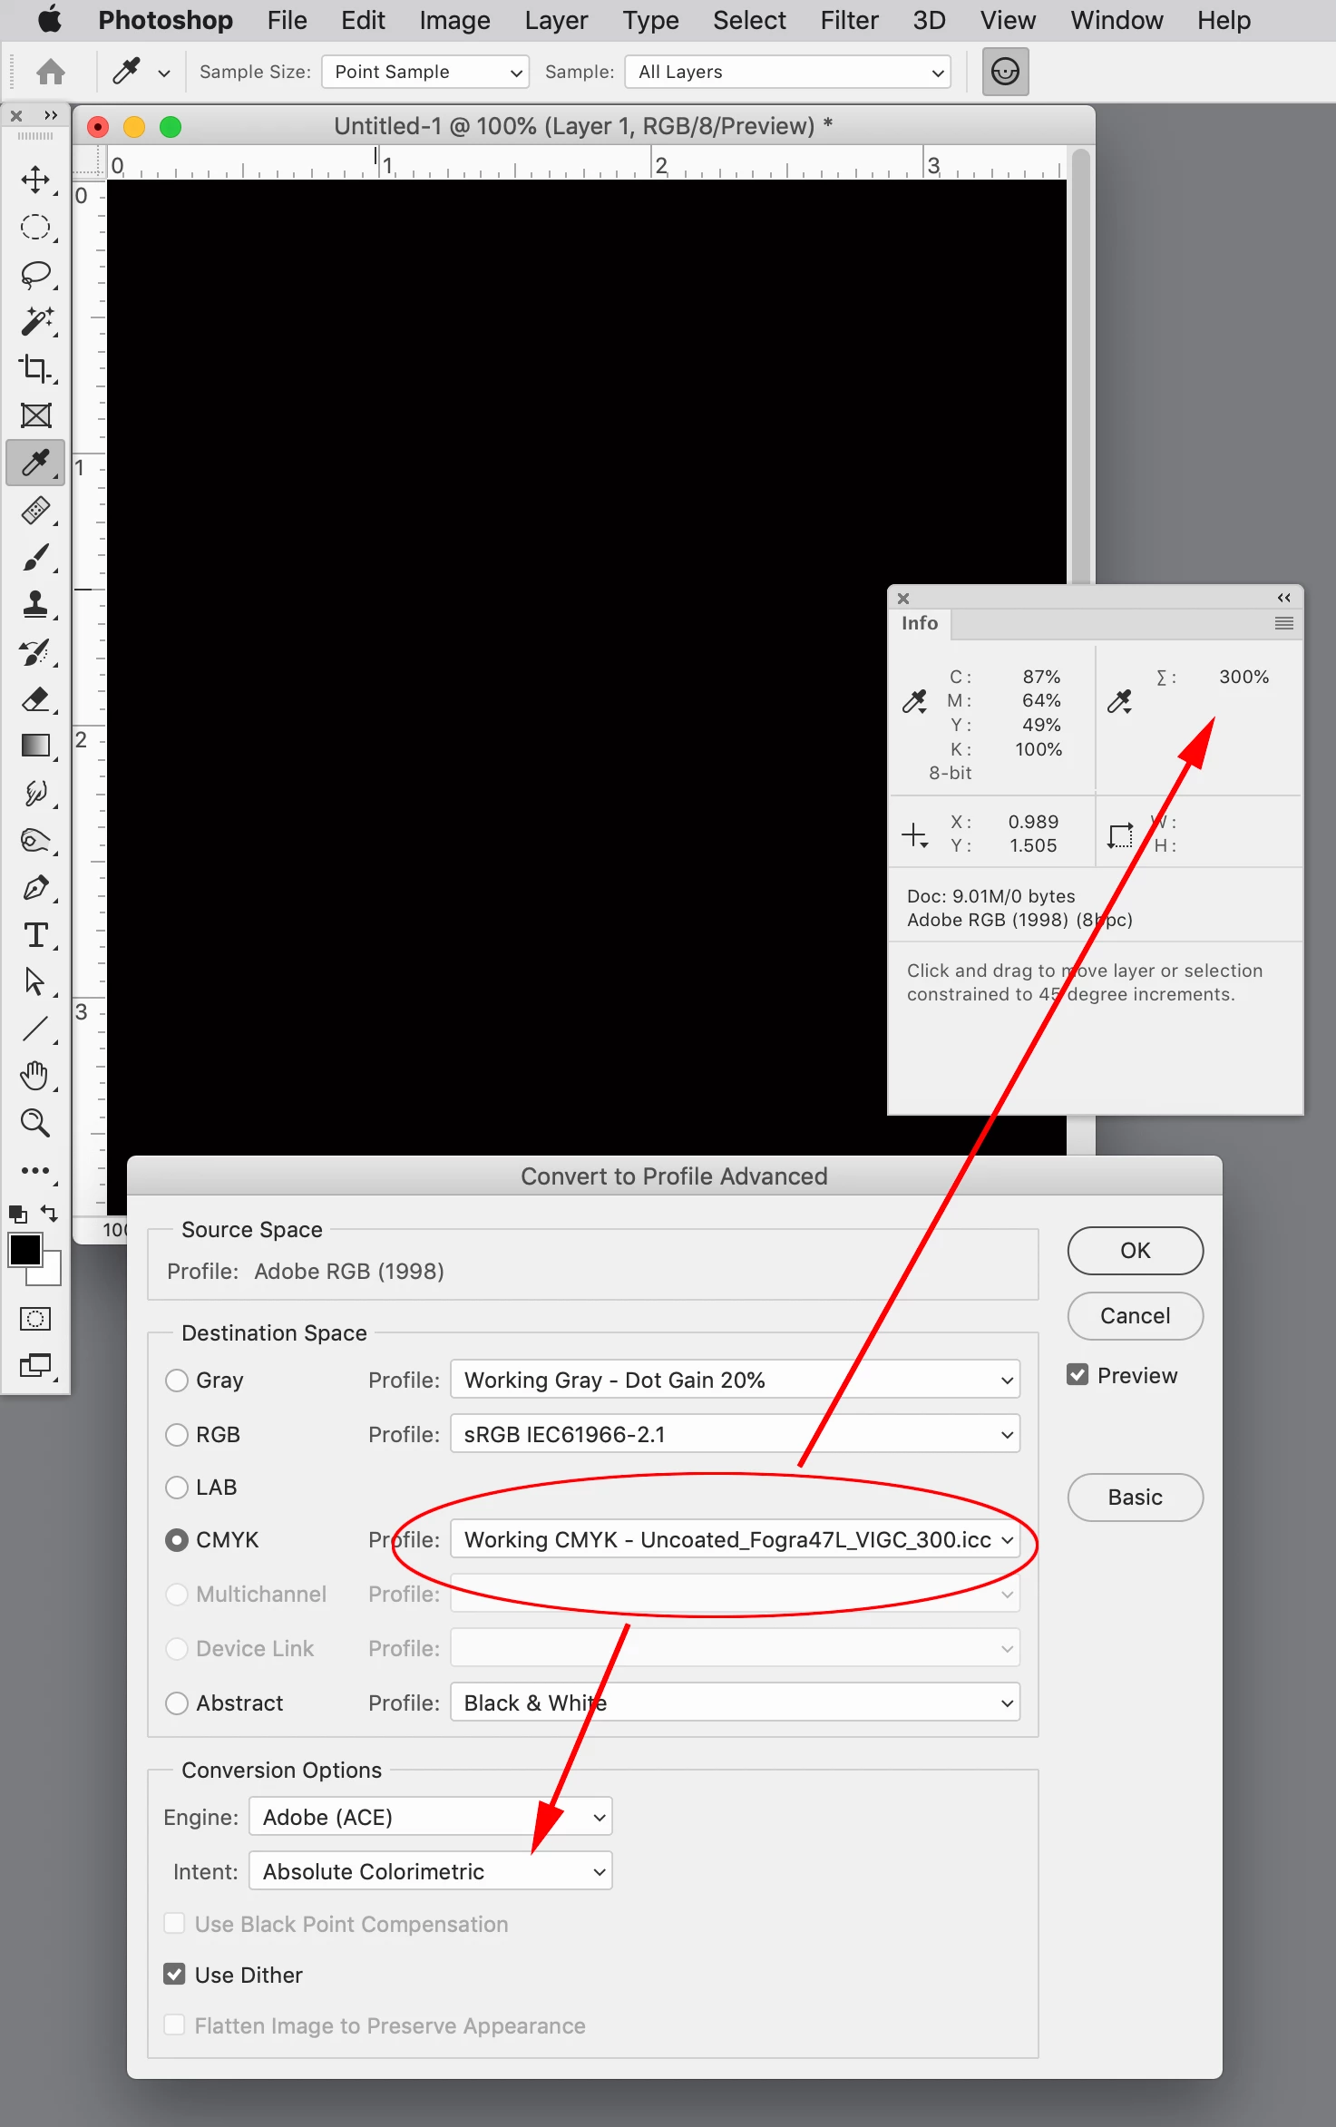Select the Clone Stamp tool

pos(35,604)
